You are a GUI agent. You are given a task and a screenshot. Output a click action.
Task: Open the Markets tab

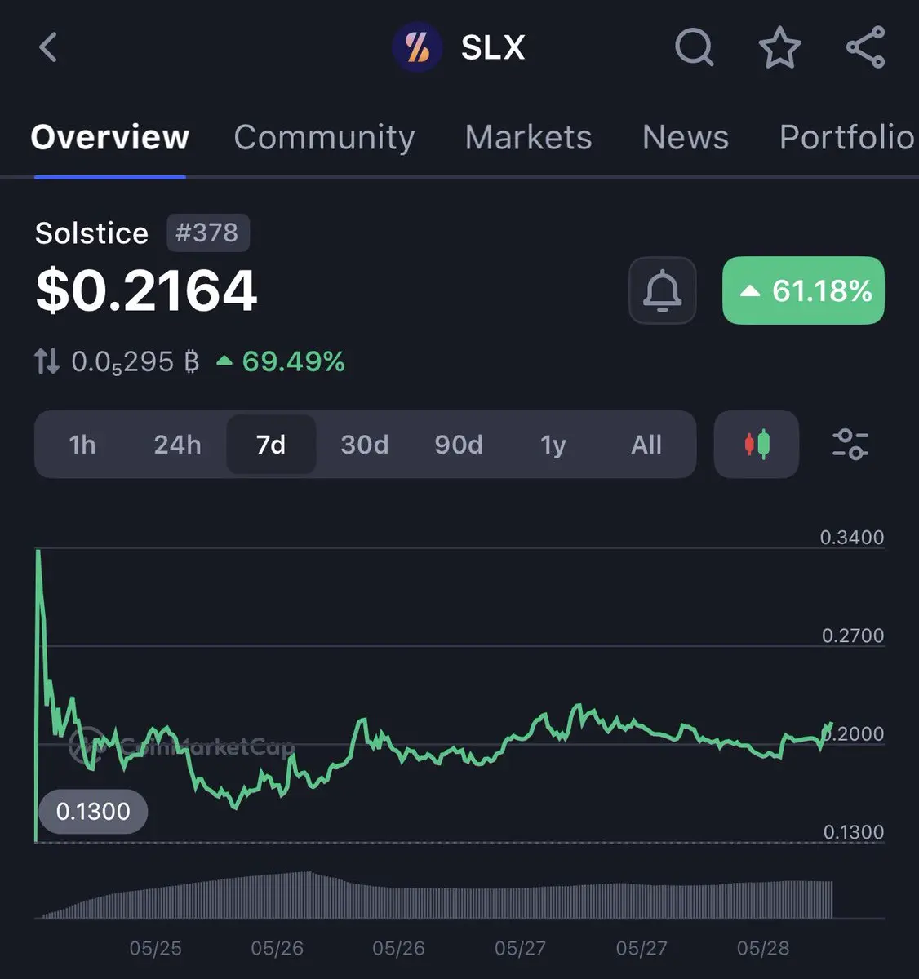(528, 137)
